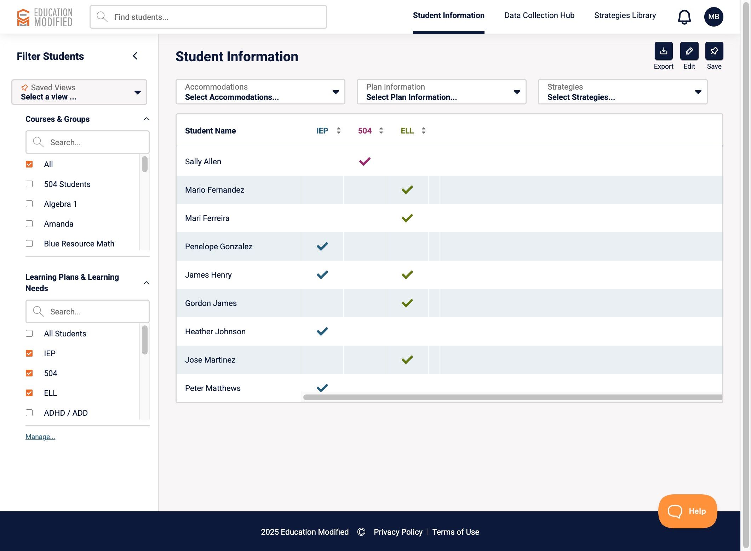The height and width of the screenshot is (551, 751).
Task: Click the Edit pencil icon
Action: click(x=689, y=51)
